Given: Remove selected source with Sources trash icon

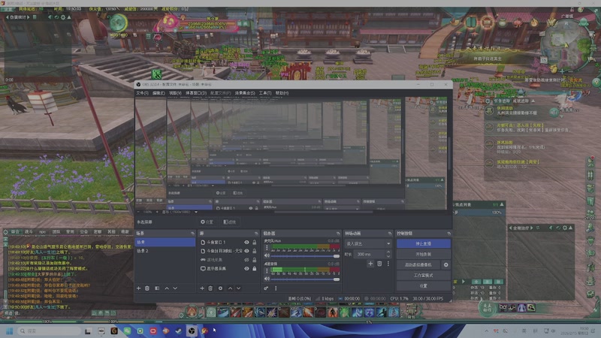Looking at the screenshot, I should click(x=210, y=288).
